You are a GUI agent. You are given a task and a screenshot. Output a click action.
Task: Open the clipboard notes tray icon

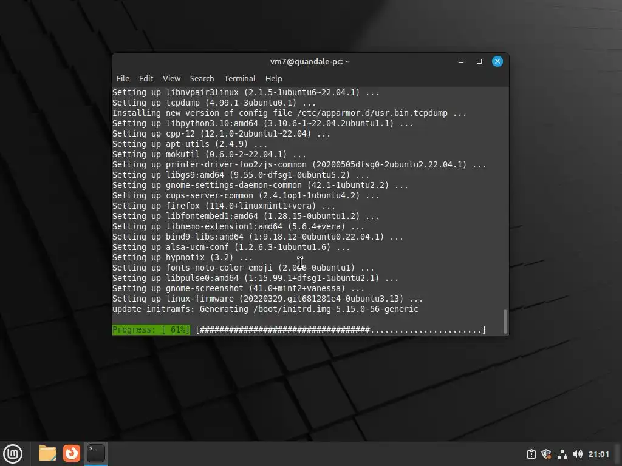pyautogui.click(x=531, y=454)
